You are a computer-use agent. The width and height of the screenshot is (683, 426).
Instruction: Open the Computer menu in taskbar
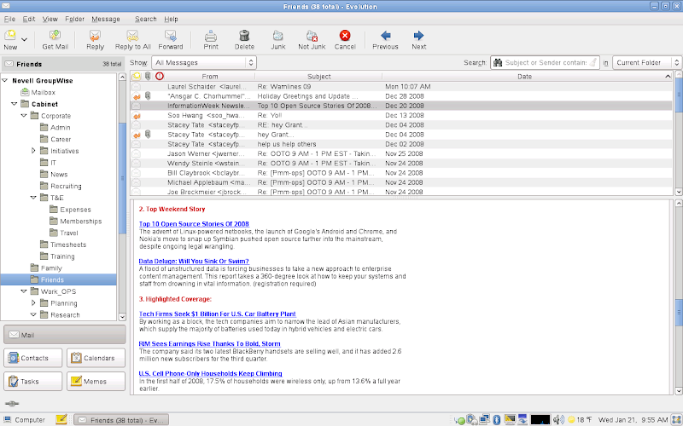pyautogui.click(x=25, y=420)
